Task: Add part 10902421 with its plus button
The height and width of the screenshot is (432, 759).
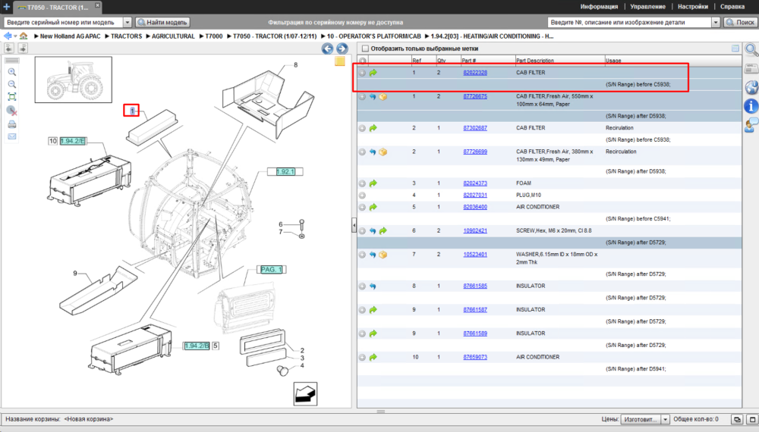Action: click(x=362, y=231)
